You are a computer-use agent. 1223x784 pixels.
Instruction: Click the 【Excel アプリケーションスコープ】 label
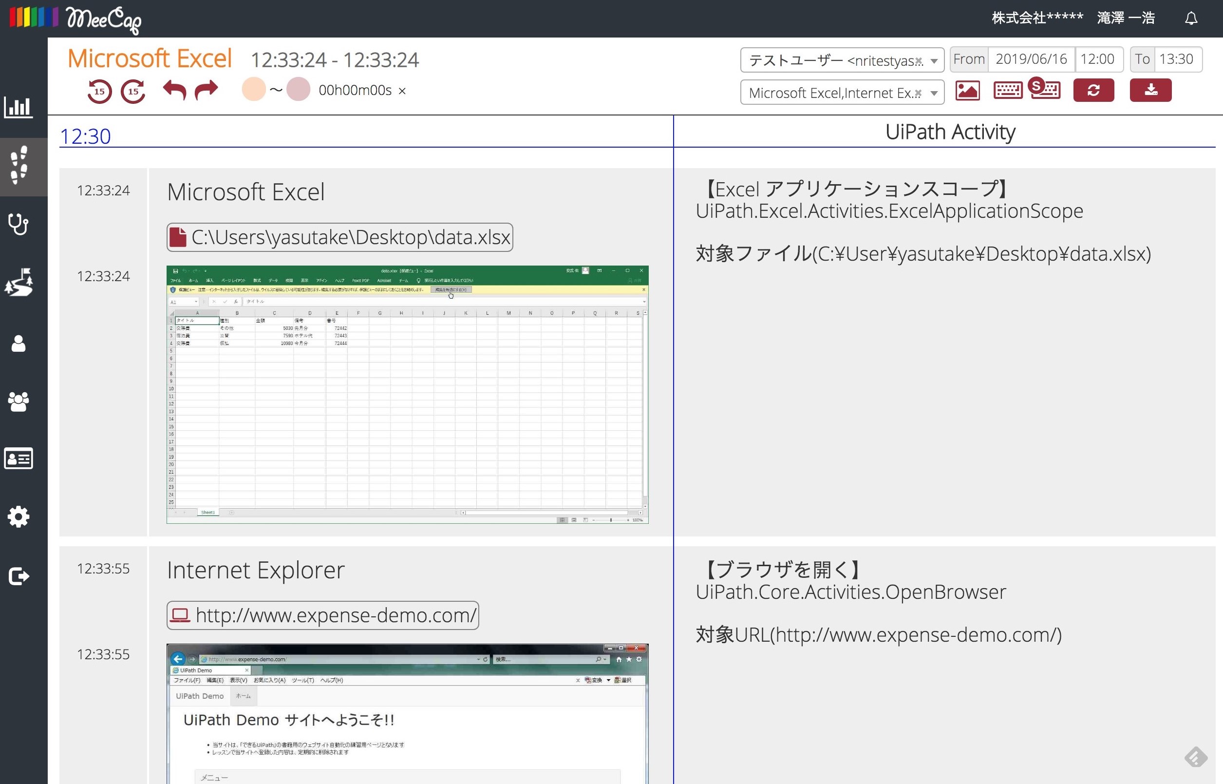(856, 189)
